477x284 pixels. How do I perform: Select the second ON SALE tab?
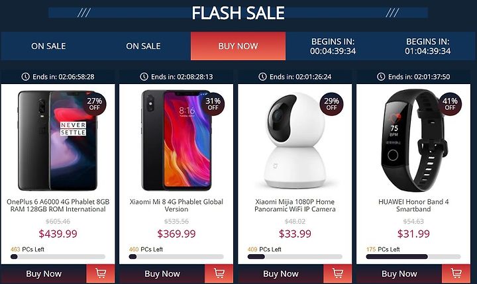(x=143, y=46)
